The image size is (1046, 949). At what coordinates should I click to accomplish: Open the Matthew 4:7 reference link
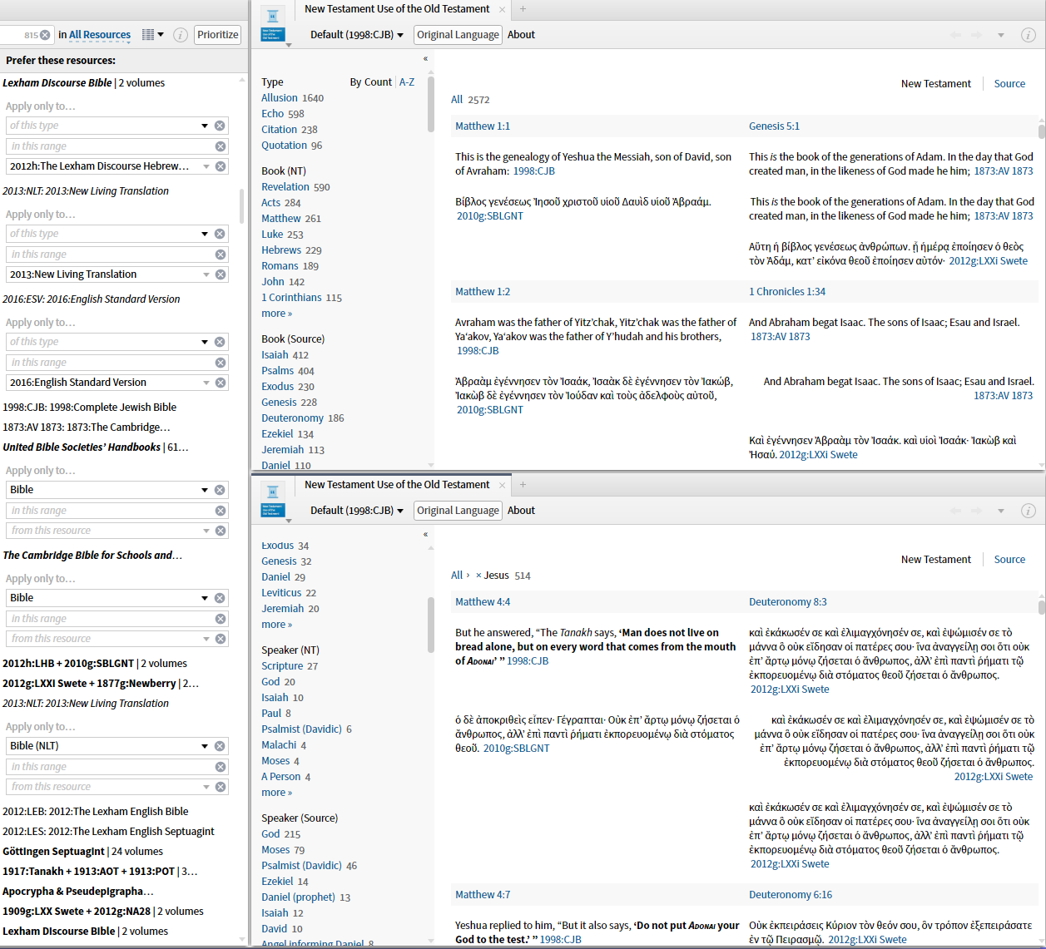click(x=483, y=895)
